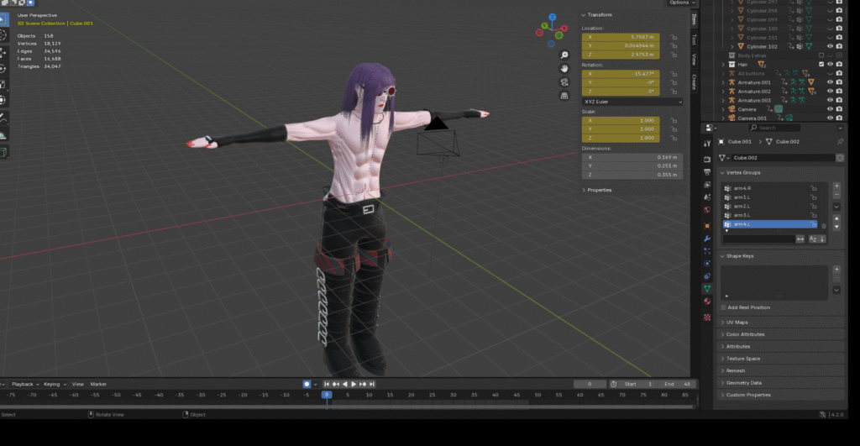Click the pan view hand icon
Screen dimensions: 860x446
566,68
